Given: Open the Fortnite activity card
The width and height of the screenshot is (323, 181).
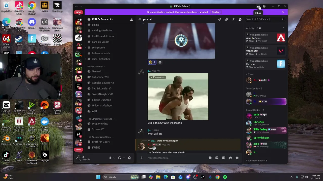Looking at the screenshot, I should click(x=265, y=64).
